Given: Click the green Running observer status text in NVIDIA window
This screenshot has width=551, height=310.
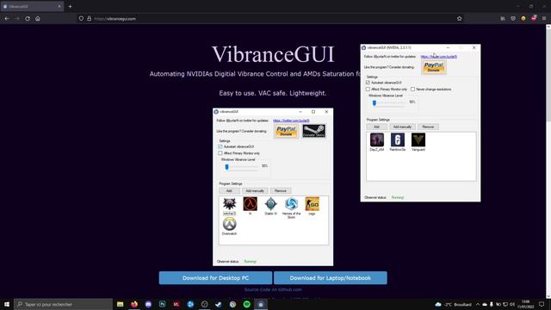Looking at the screenshot, I should pyautogui.click(x=398, y=197).
